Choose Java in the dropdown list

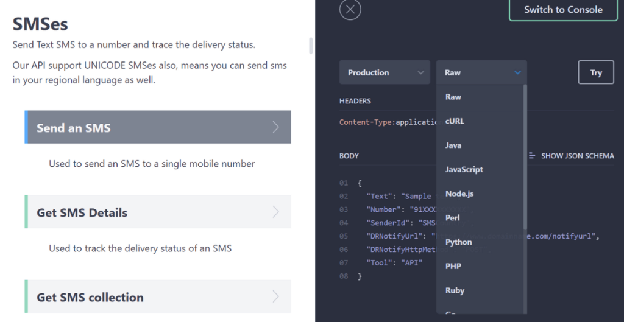453,145
